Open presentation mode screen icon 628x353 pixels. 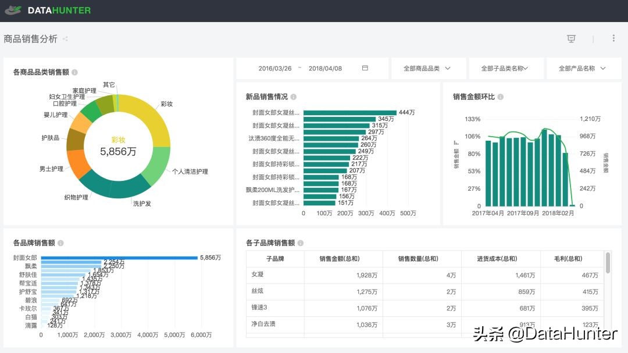click(571, 38)
